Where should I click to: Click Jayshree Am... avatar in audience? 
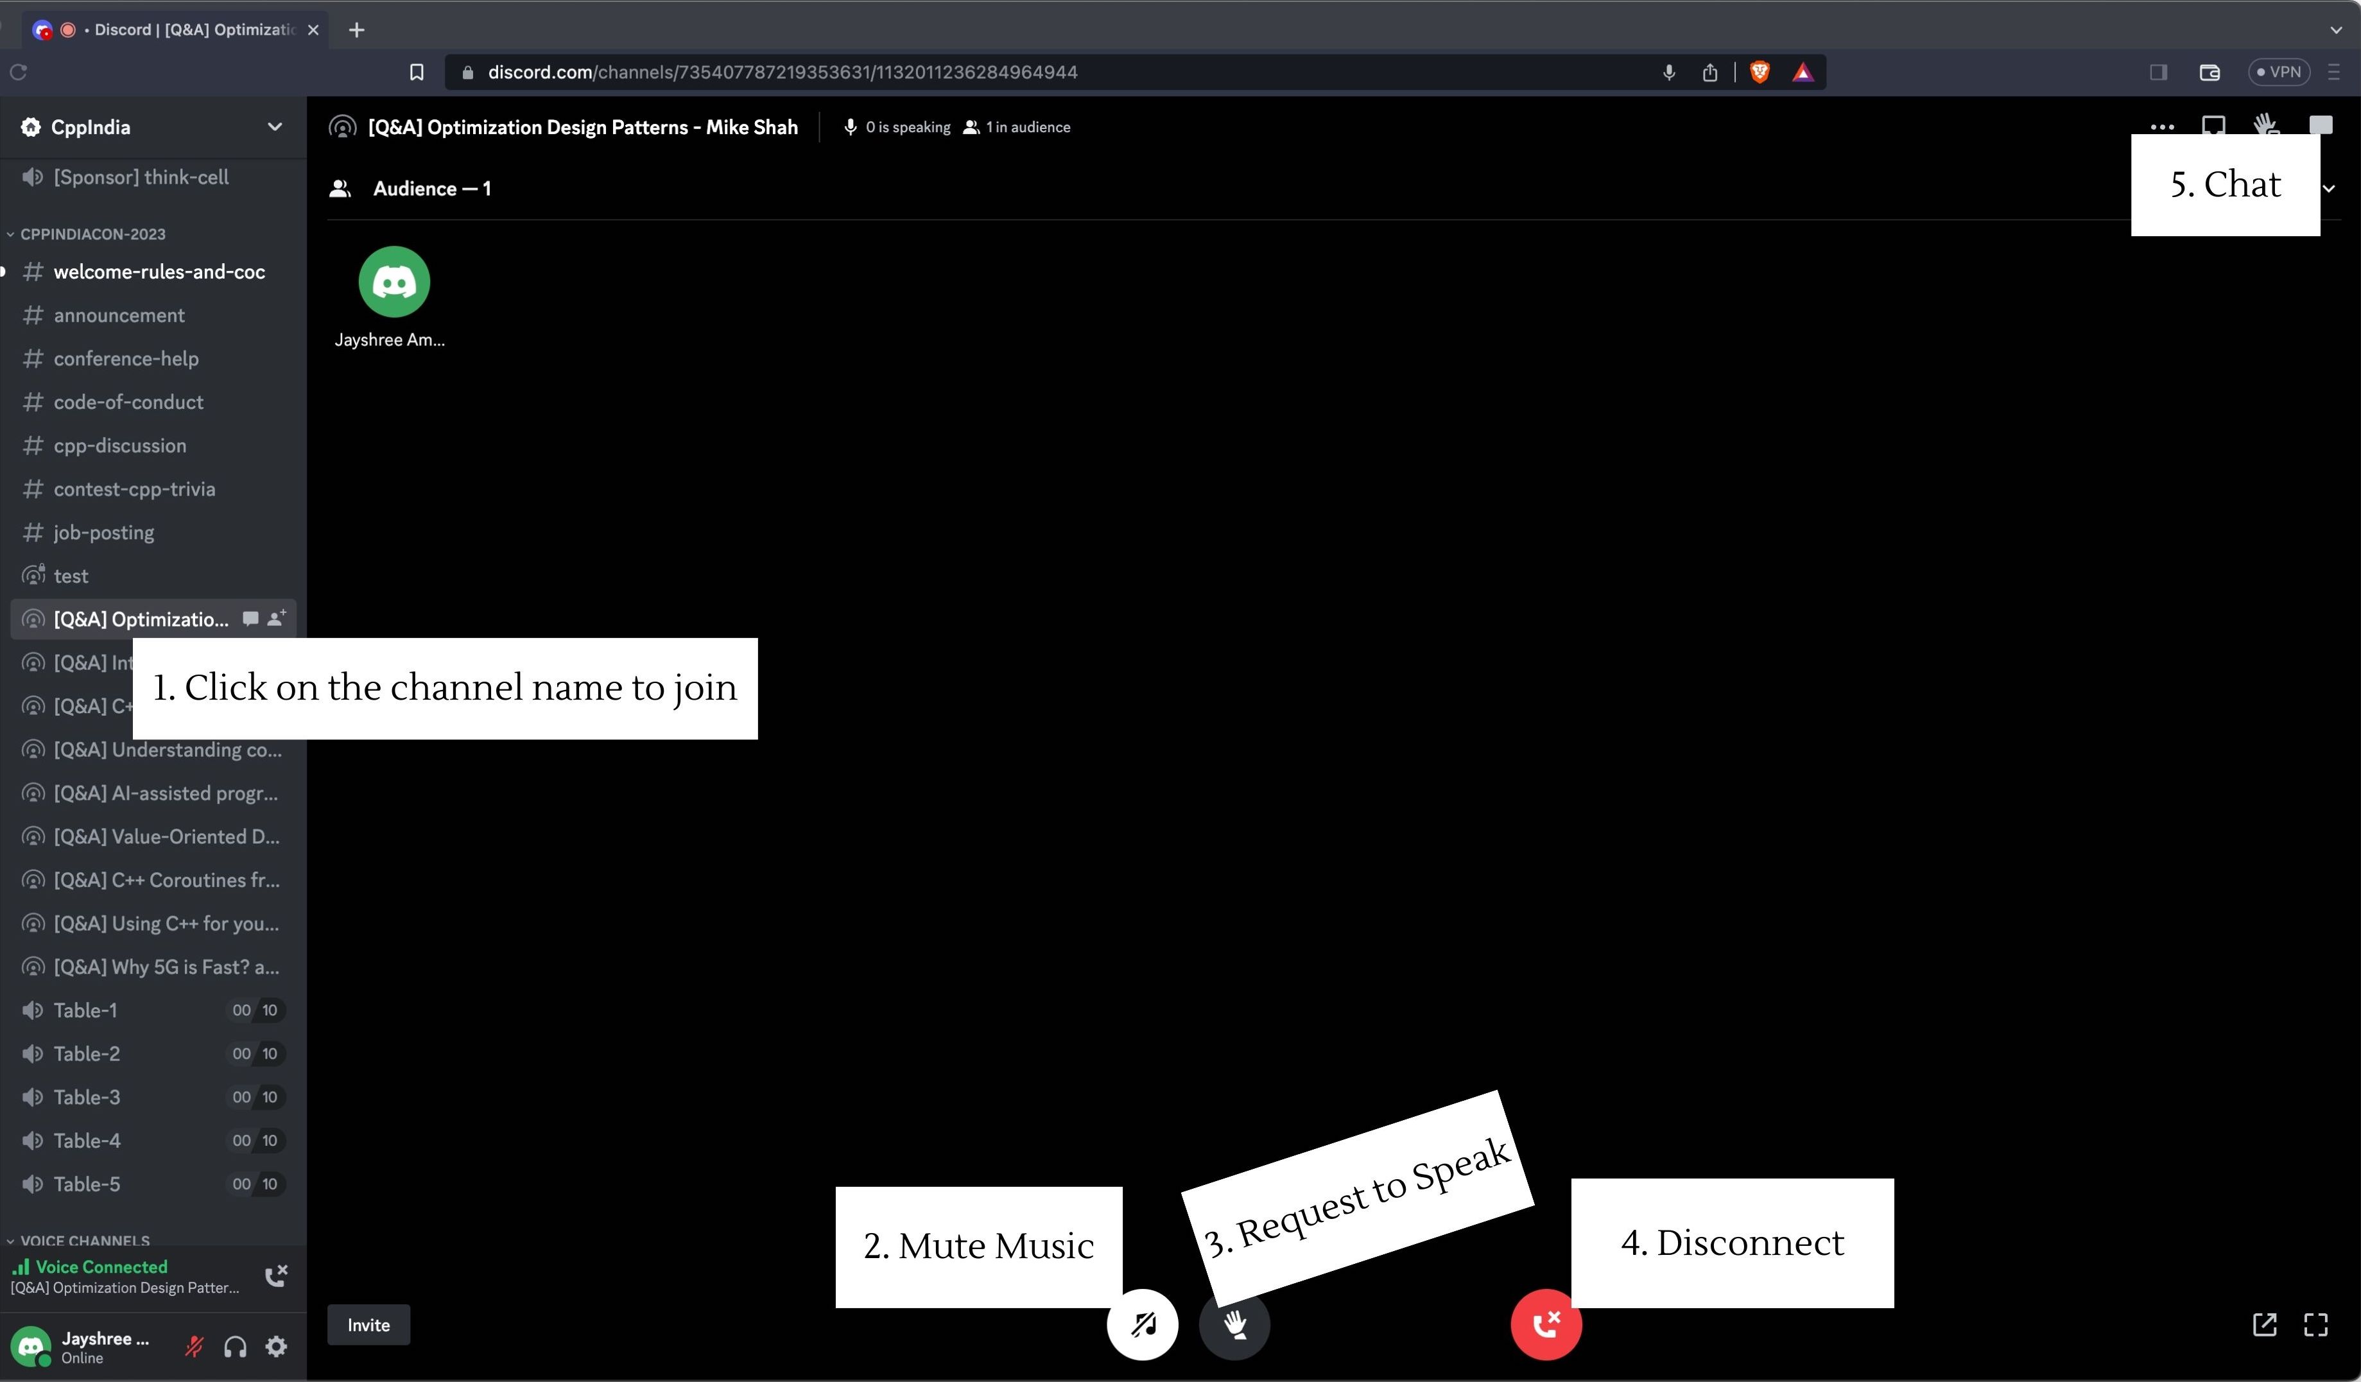point(394,282)
